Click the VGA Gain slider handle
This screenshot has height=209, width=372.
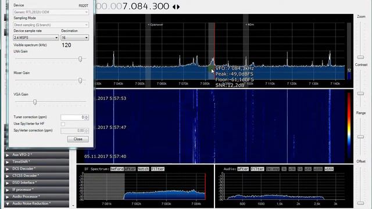(x=35, y=102)
